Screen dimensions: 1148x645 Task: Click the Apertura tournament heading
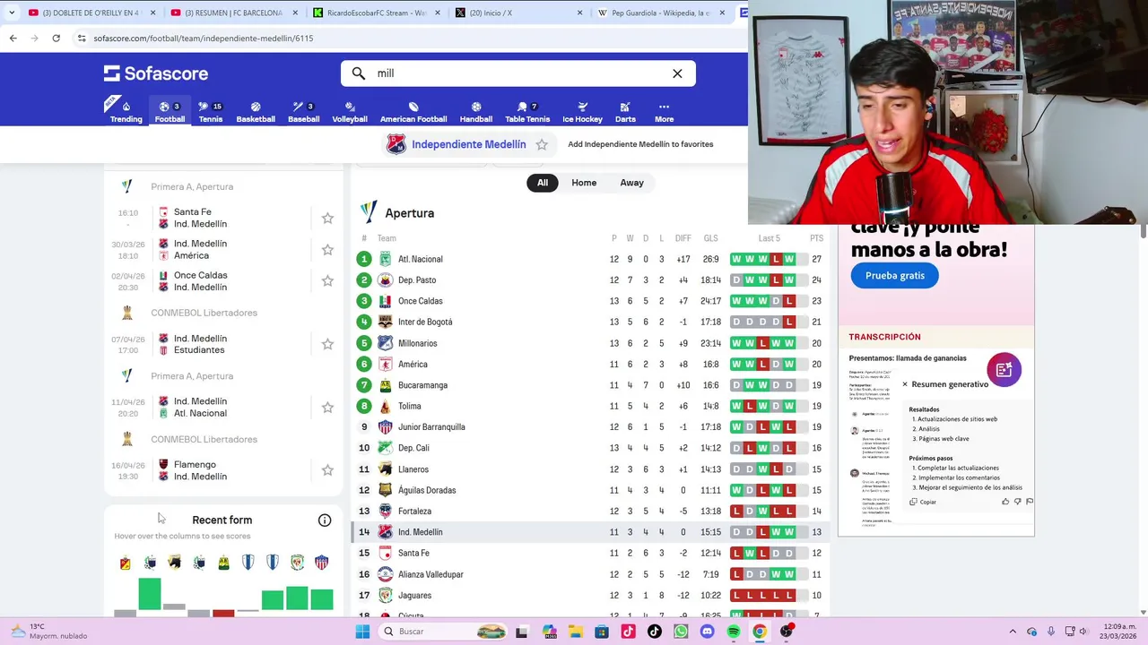pos(409,213)
